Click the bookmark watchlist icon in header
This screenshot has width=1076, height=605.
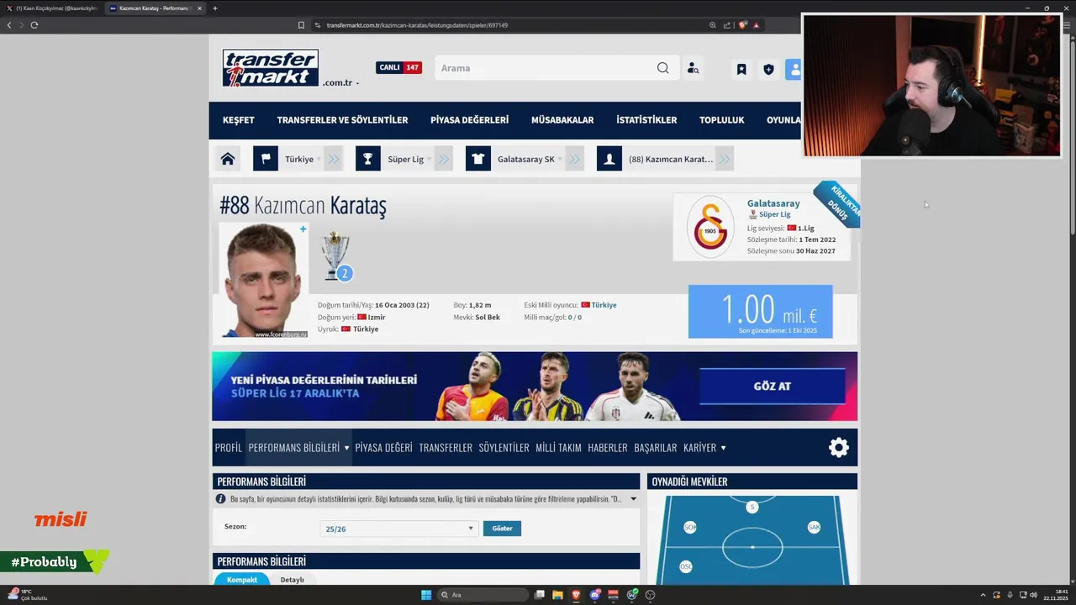click(x=741, y=69)
